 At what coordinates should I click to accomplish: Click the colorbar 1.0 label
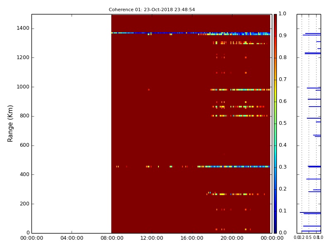[283, 14]
